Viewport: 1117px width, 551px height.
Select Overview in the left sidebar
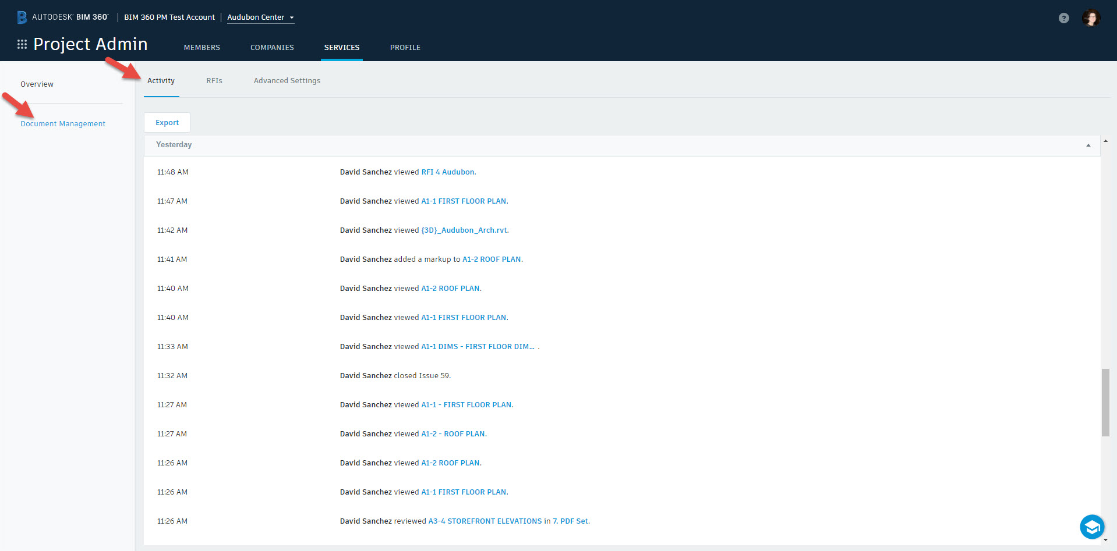tap(37, 84)
